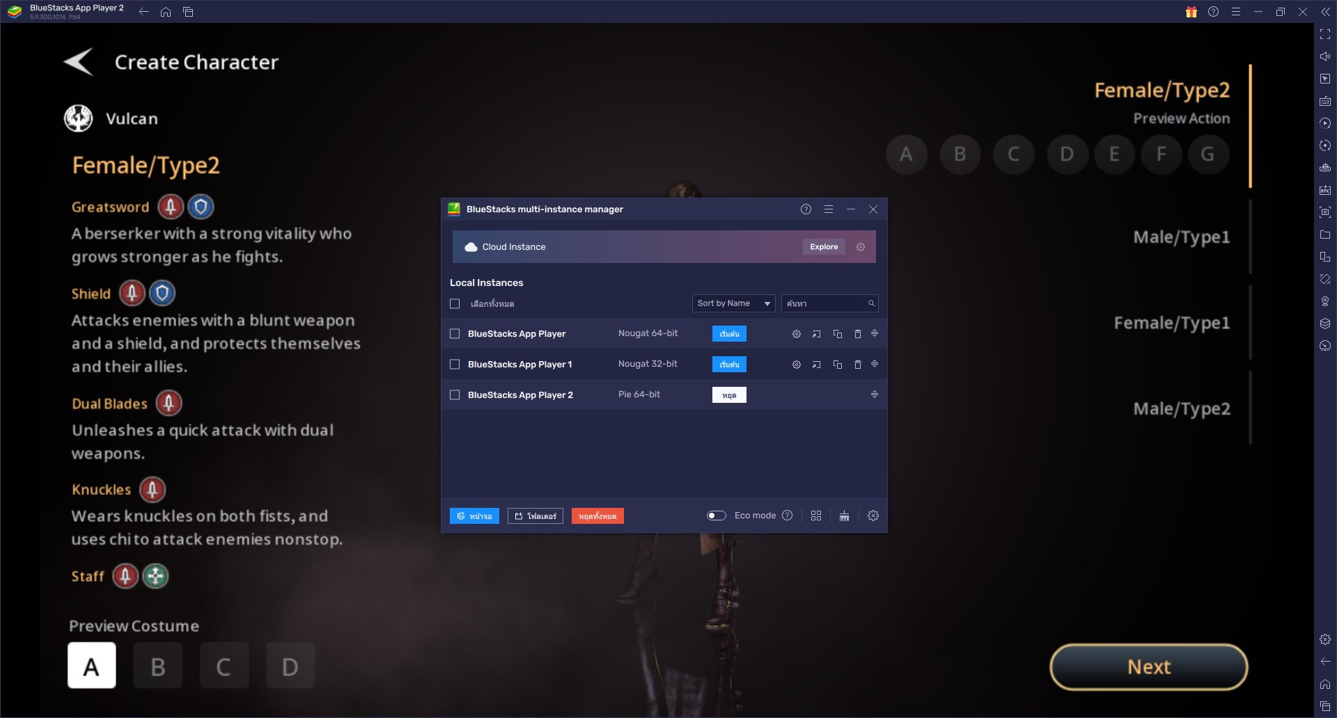Preview action D
The width and height of the screenshot is (1337, 718).
pos(1067,154)
